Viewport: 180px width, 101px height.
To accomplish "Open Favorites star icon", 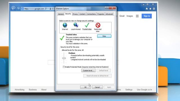I will click(150, 9).
